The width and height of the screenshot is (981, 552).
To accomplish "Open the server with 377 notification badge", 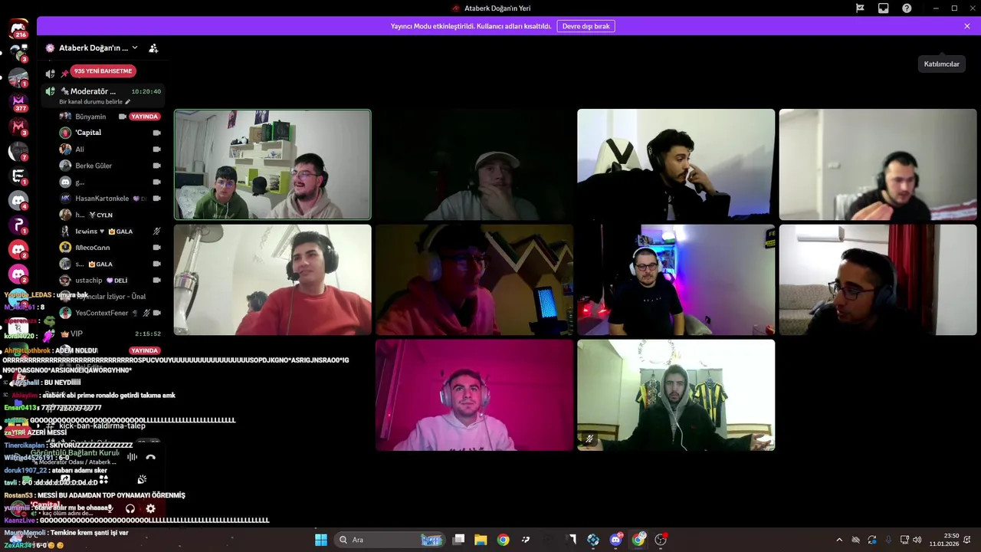I will pos(18,103).
